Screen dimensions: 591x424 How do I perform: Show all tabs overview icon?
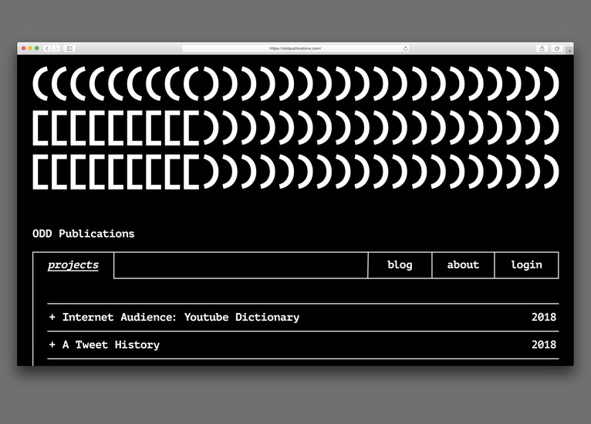click(x=557, y=49)
